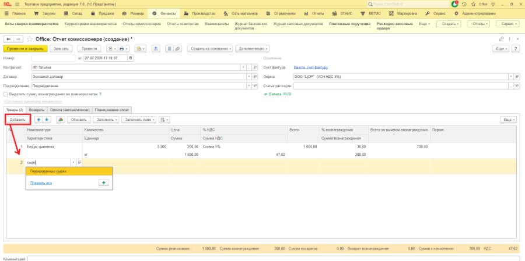Open the Администрирование section
Image resolution: width=525 pixels, height=261 pixels.
click(x=475, y=14)
